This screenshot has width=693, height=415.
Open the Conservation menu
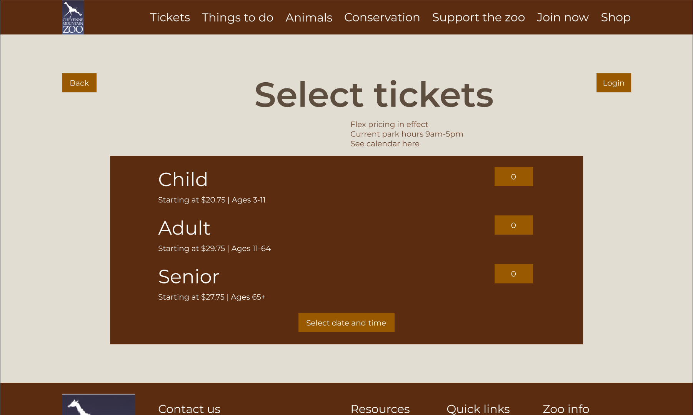[x=382, y=17]
